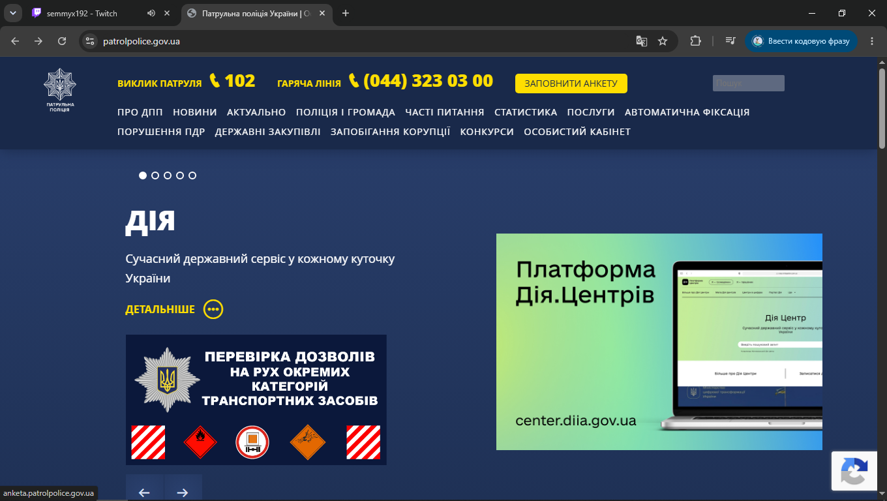887x501 pixels.
Task: Open КОНКУРСИ menu item
Action: point(487,132)
